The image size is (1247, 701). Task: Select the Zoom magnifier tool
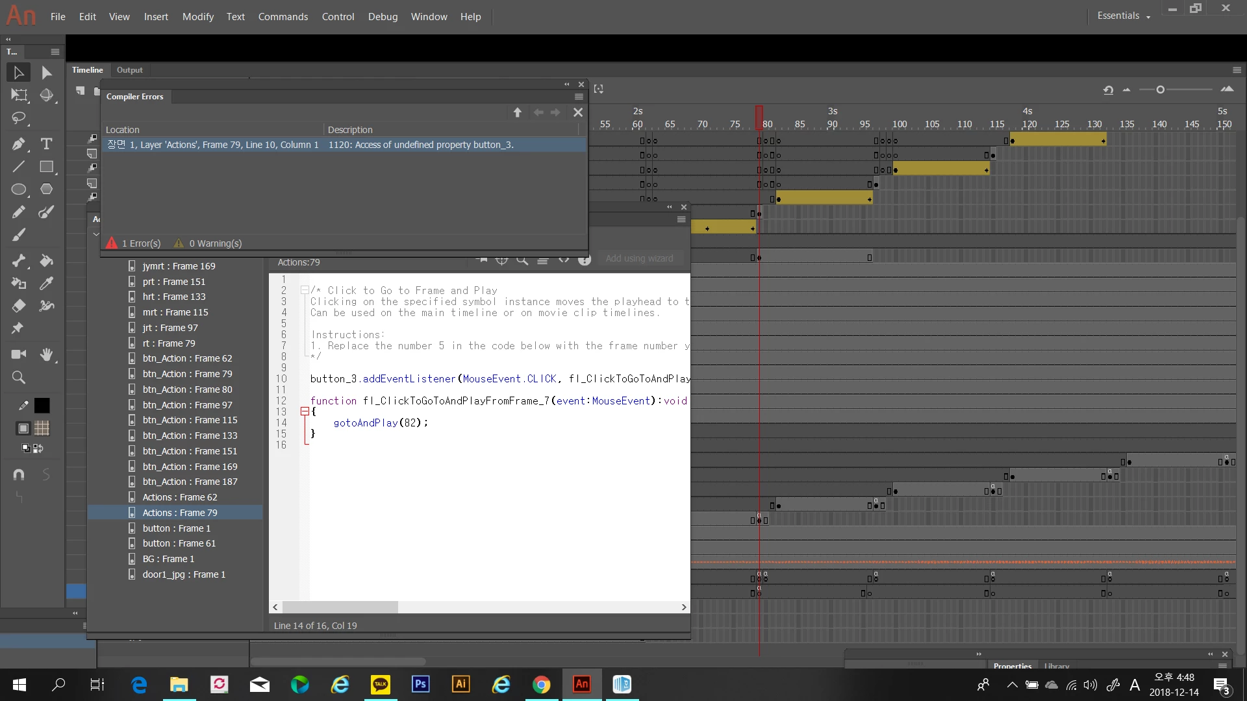click(18, 377)
